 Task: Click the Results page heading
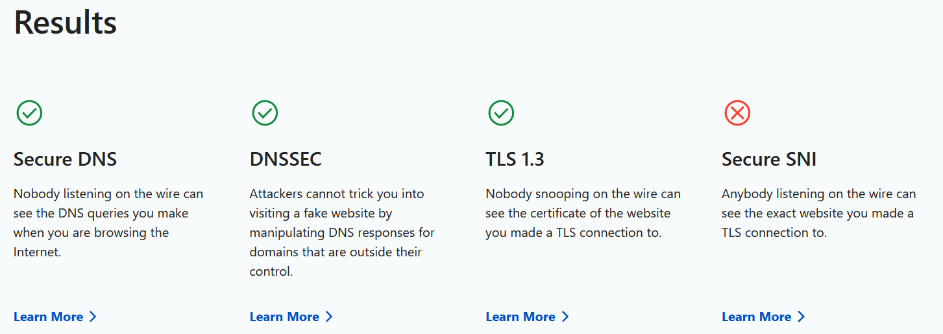(x=65, y=22)
